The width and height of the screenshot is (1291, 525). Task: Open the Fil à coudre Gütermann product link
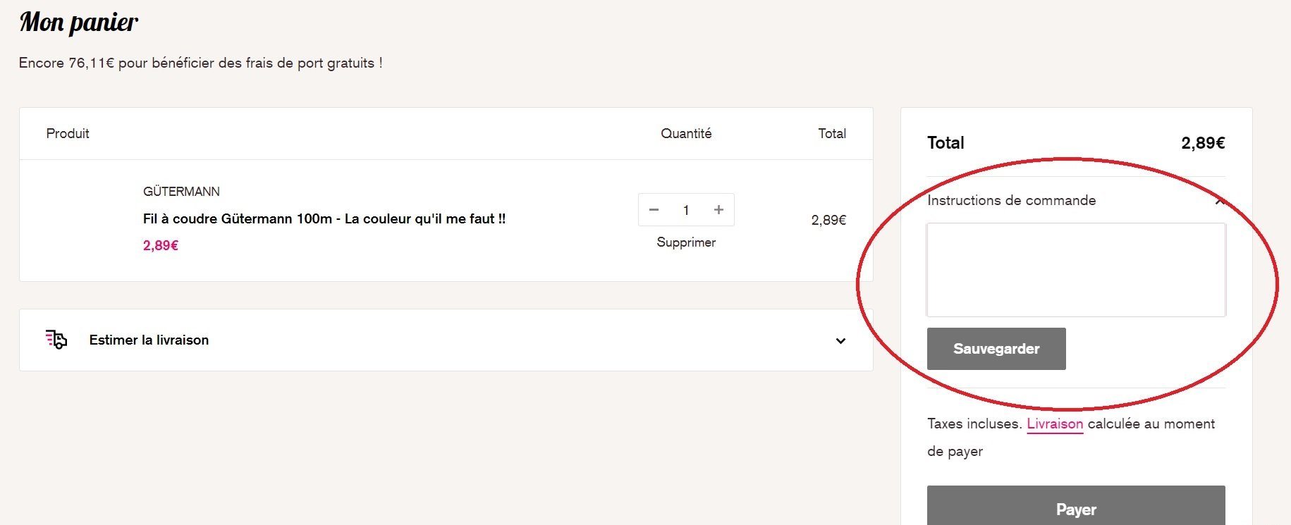(x=324, y=219)
